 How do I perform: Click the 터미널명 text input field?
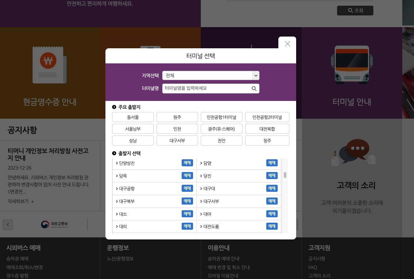pyautogui.click(x=205, y=88)
